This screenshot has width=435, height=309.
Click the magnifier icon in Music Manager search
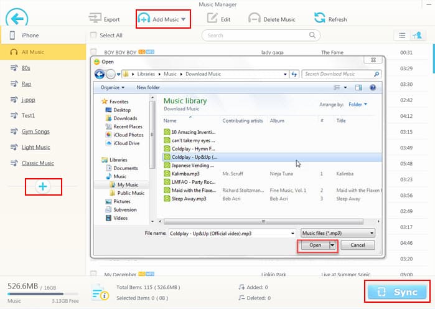click(x=312, y=36)
